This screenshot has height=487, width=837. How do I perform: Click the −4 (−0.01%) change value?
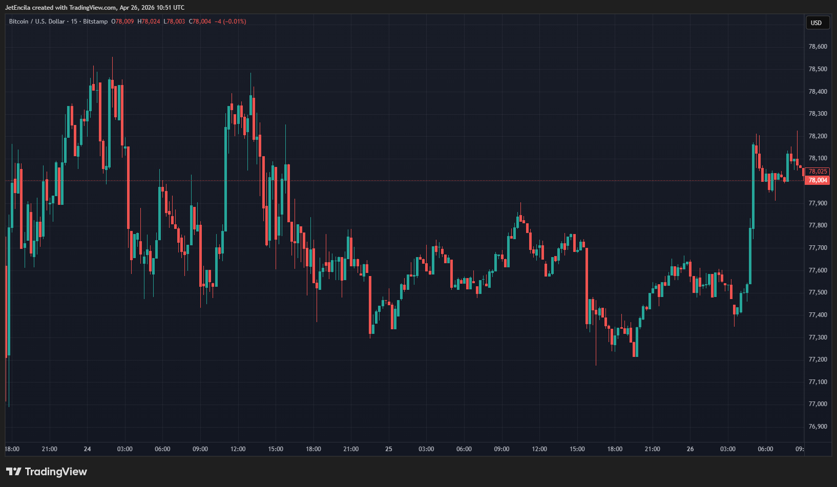pos(231,22)
